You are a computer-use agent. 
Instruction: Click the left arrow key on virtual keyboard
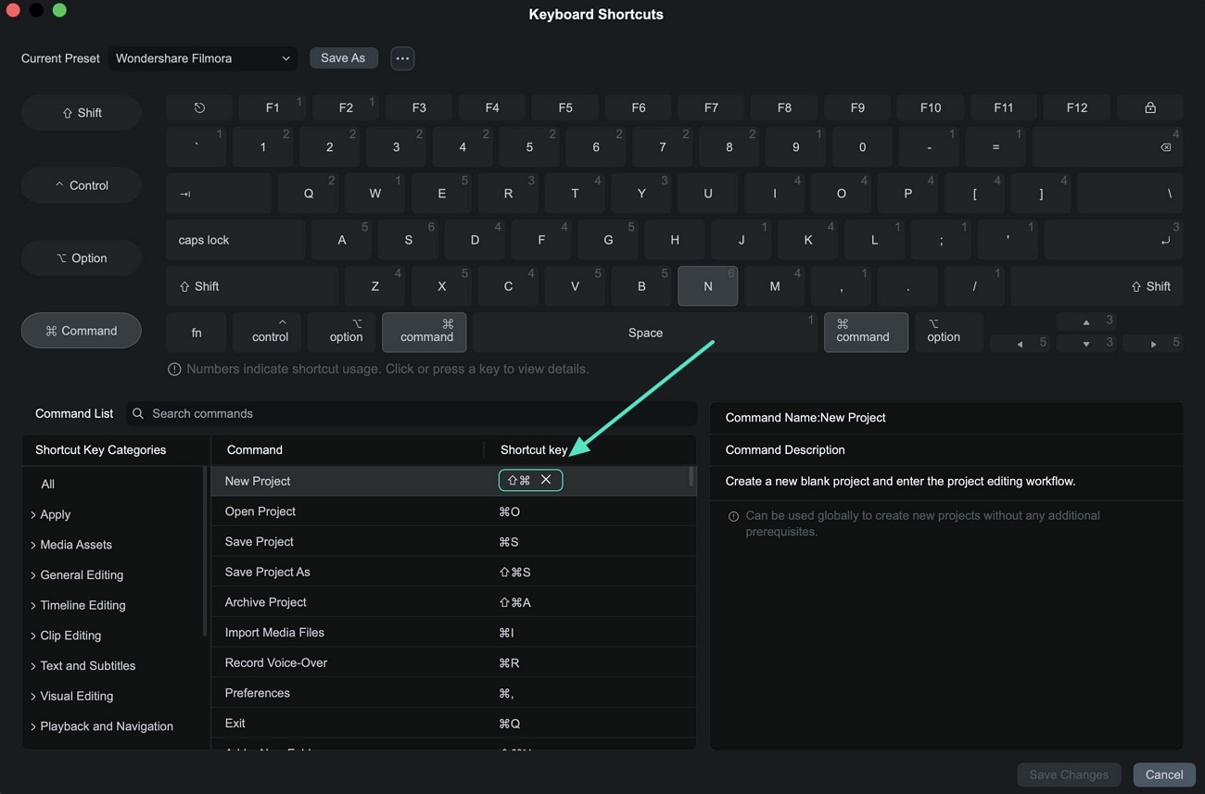click(x=1020, y=344)
